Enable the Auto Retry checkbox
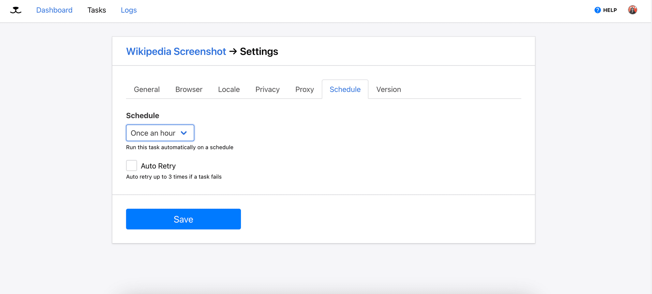The width and height of the screenshot is (652, 294). (132, 166)
